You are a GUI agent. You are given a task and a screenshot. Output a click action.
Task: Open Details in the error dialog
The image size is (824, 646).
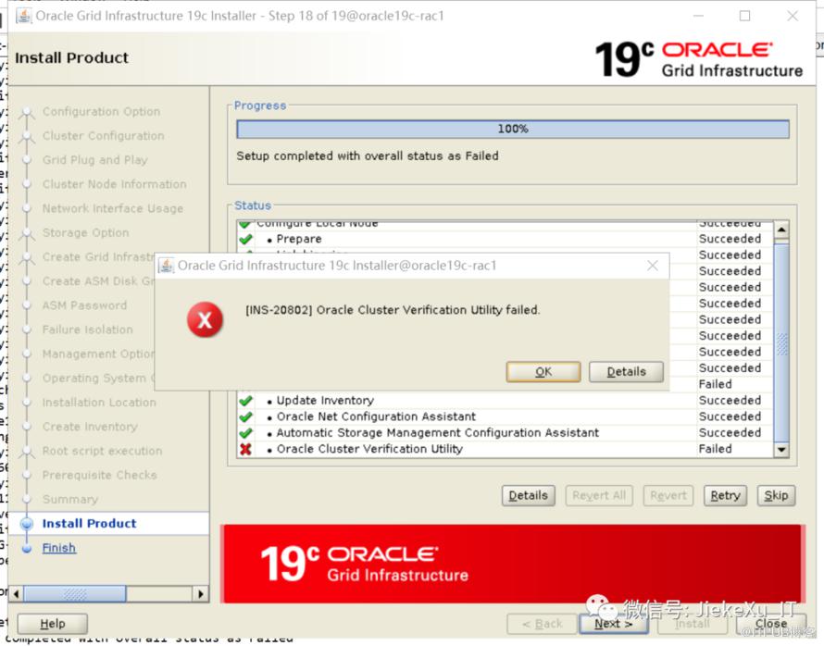[626, 372]
